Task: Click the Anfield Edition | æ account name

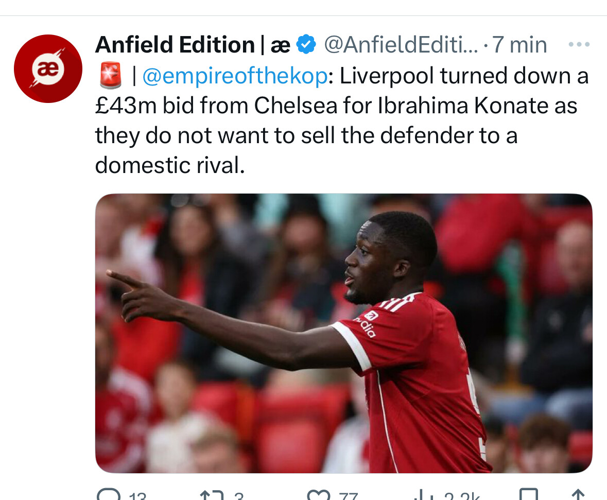Action: coord(193,45)
